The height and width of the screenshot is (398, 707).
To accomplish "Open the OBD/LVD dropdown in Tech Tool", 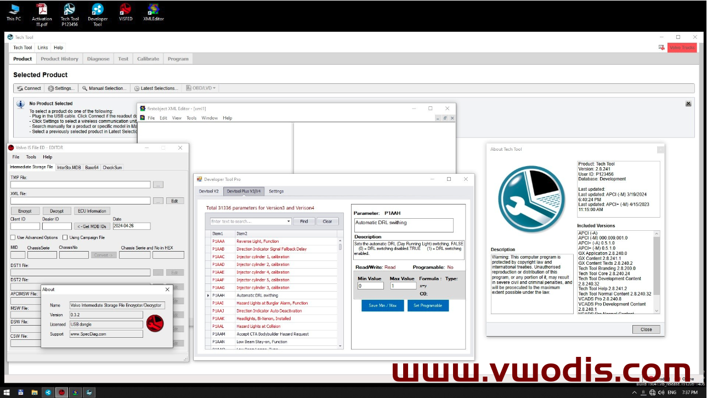I will click(202, 88).
